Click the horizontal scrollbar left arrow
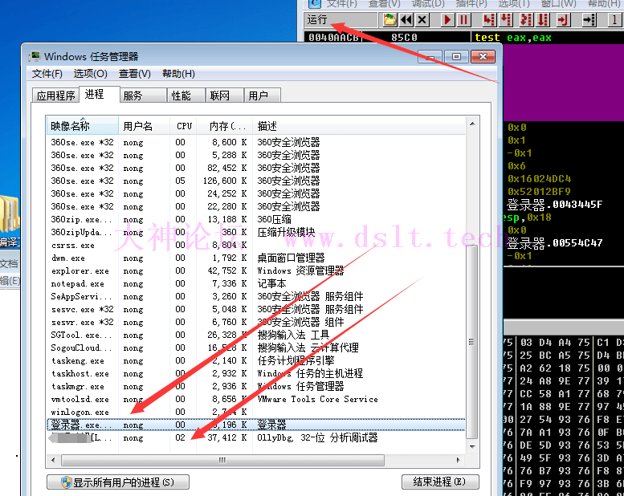 tap(53, 460)
